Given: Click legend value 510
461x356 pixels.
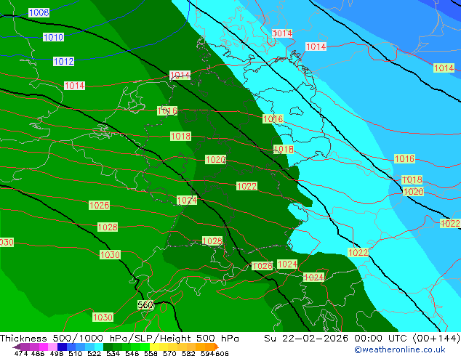Looking at the screenshot, I should click(76, 353).
